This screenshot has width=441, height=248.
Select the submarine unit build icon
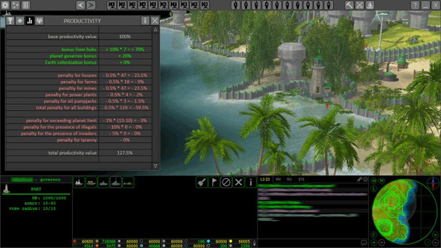tap(116, 182)
